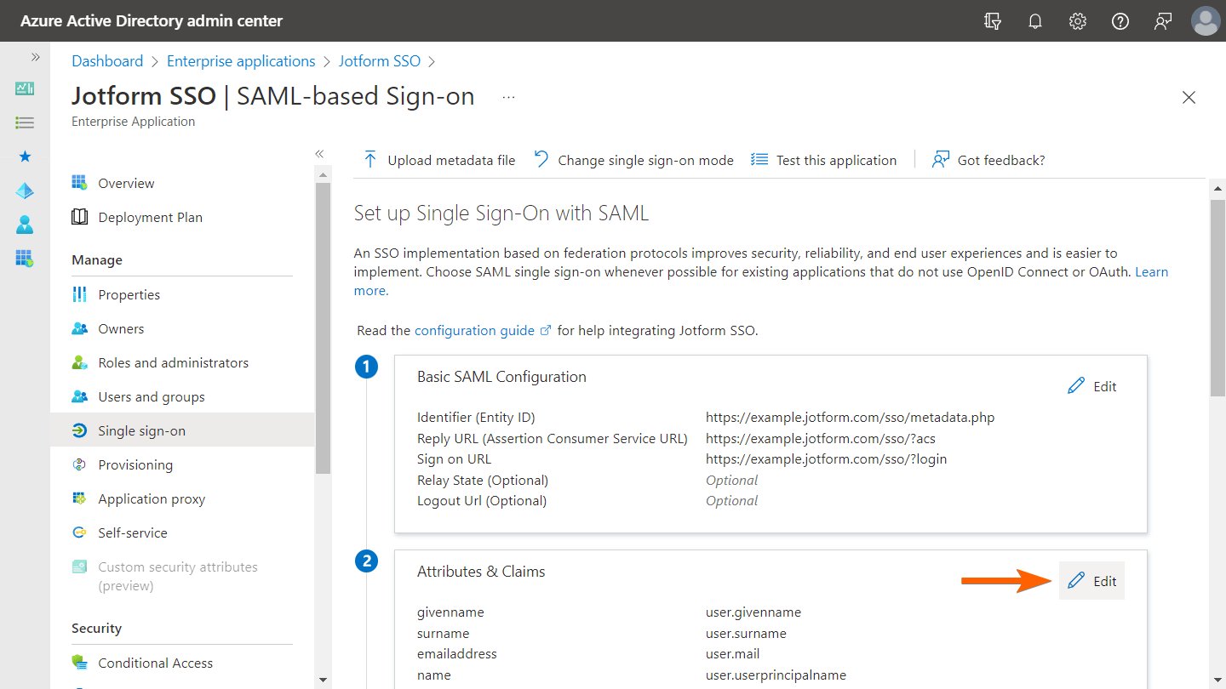Open All services list icon in left rail
Screen dimensions: 1226x689
coord(25,122)
